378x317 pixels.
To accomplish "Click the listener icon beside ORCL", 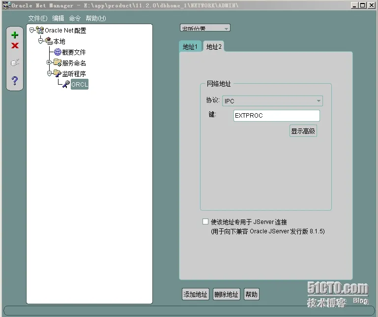I will pyautogui.click(x=66, y=84).
